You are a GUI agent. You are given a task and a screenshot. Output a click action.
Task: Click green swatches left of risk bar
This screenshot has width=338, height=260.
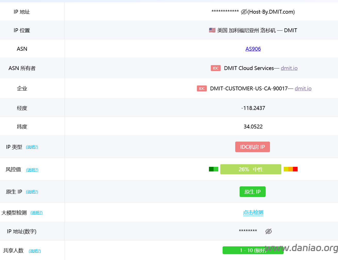(213, 169)
